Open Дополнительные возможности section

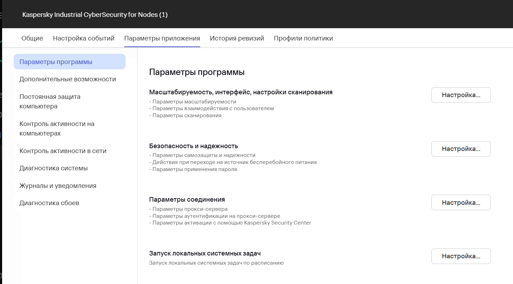click(x=68, y=79)
